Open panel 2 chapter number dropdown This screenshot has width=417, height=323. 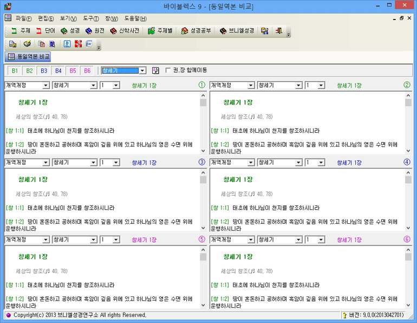pos(321,86)
